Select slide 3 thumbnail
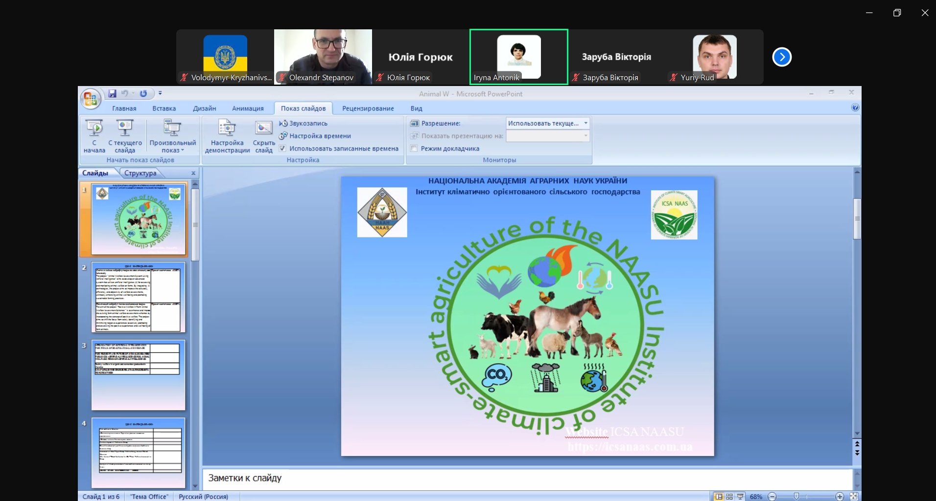Screen dimensions: 936x501 click(139, 375)
